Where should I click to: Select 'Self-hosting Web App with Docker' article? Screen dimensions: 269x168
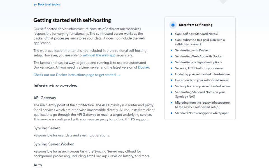pos(199,56)
